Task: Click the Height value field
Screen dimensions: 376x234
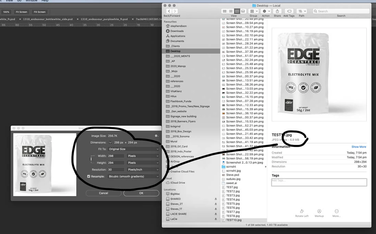Action: point(116,163)
